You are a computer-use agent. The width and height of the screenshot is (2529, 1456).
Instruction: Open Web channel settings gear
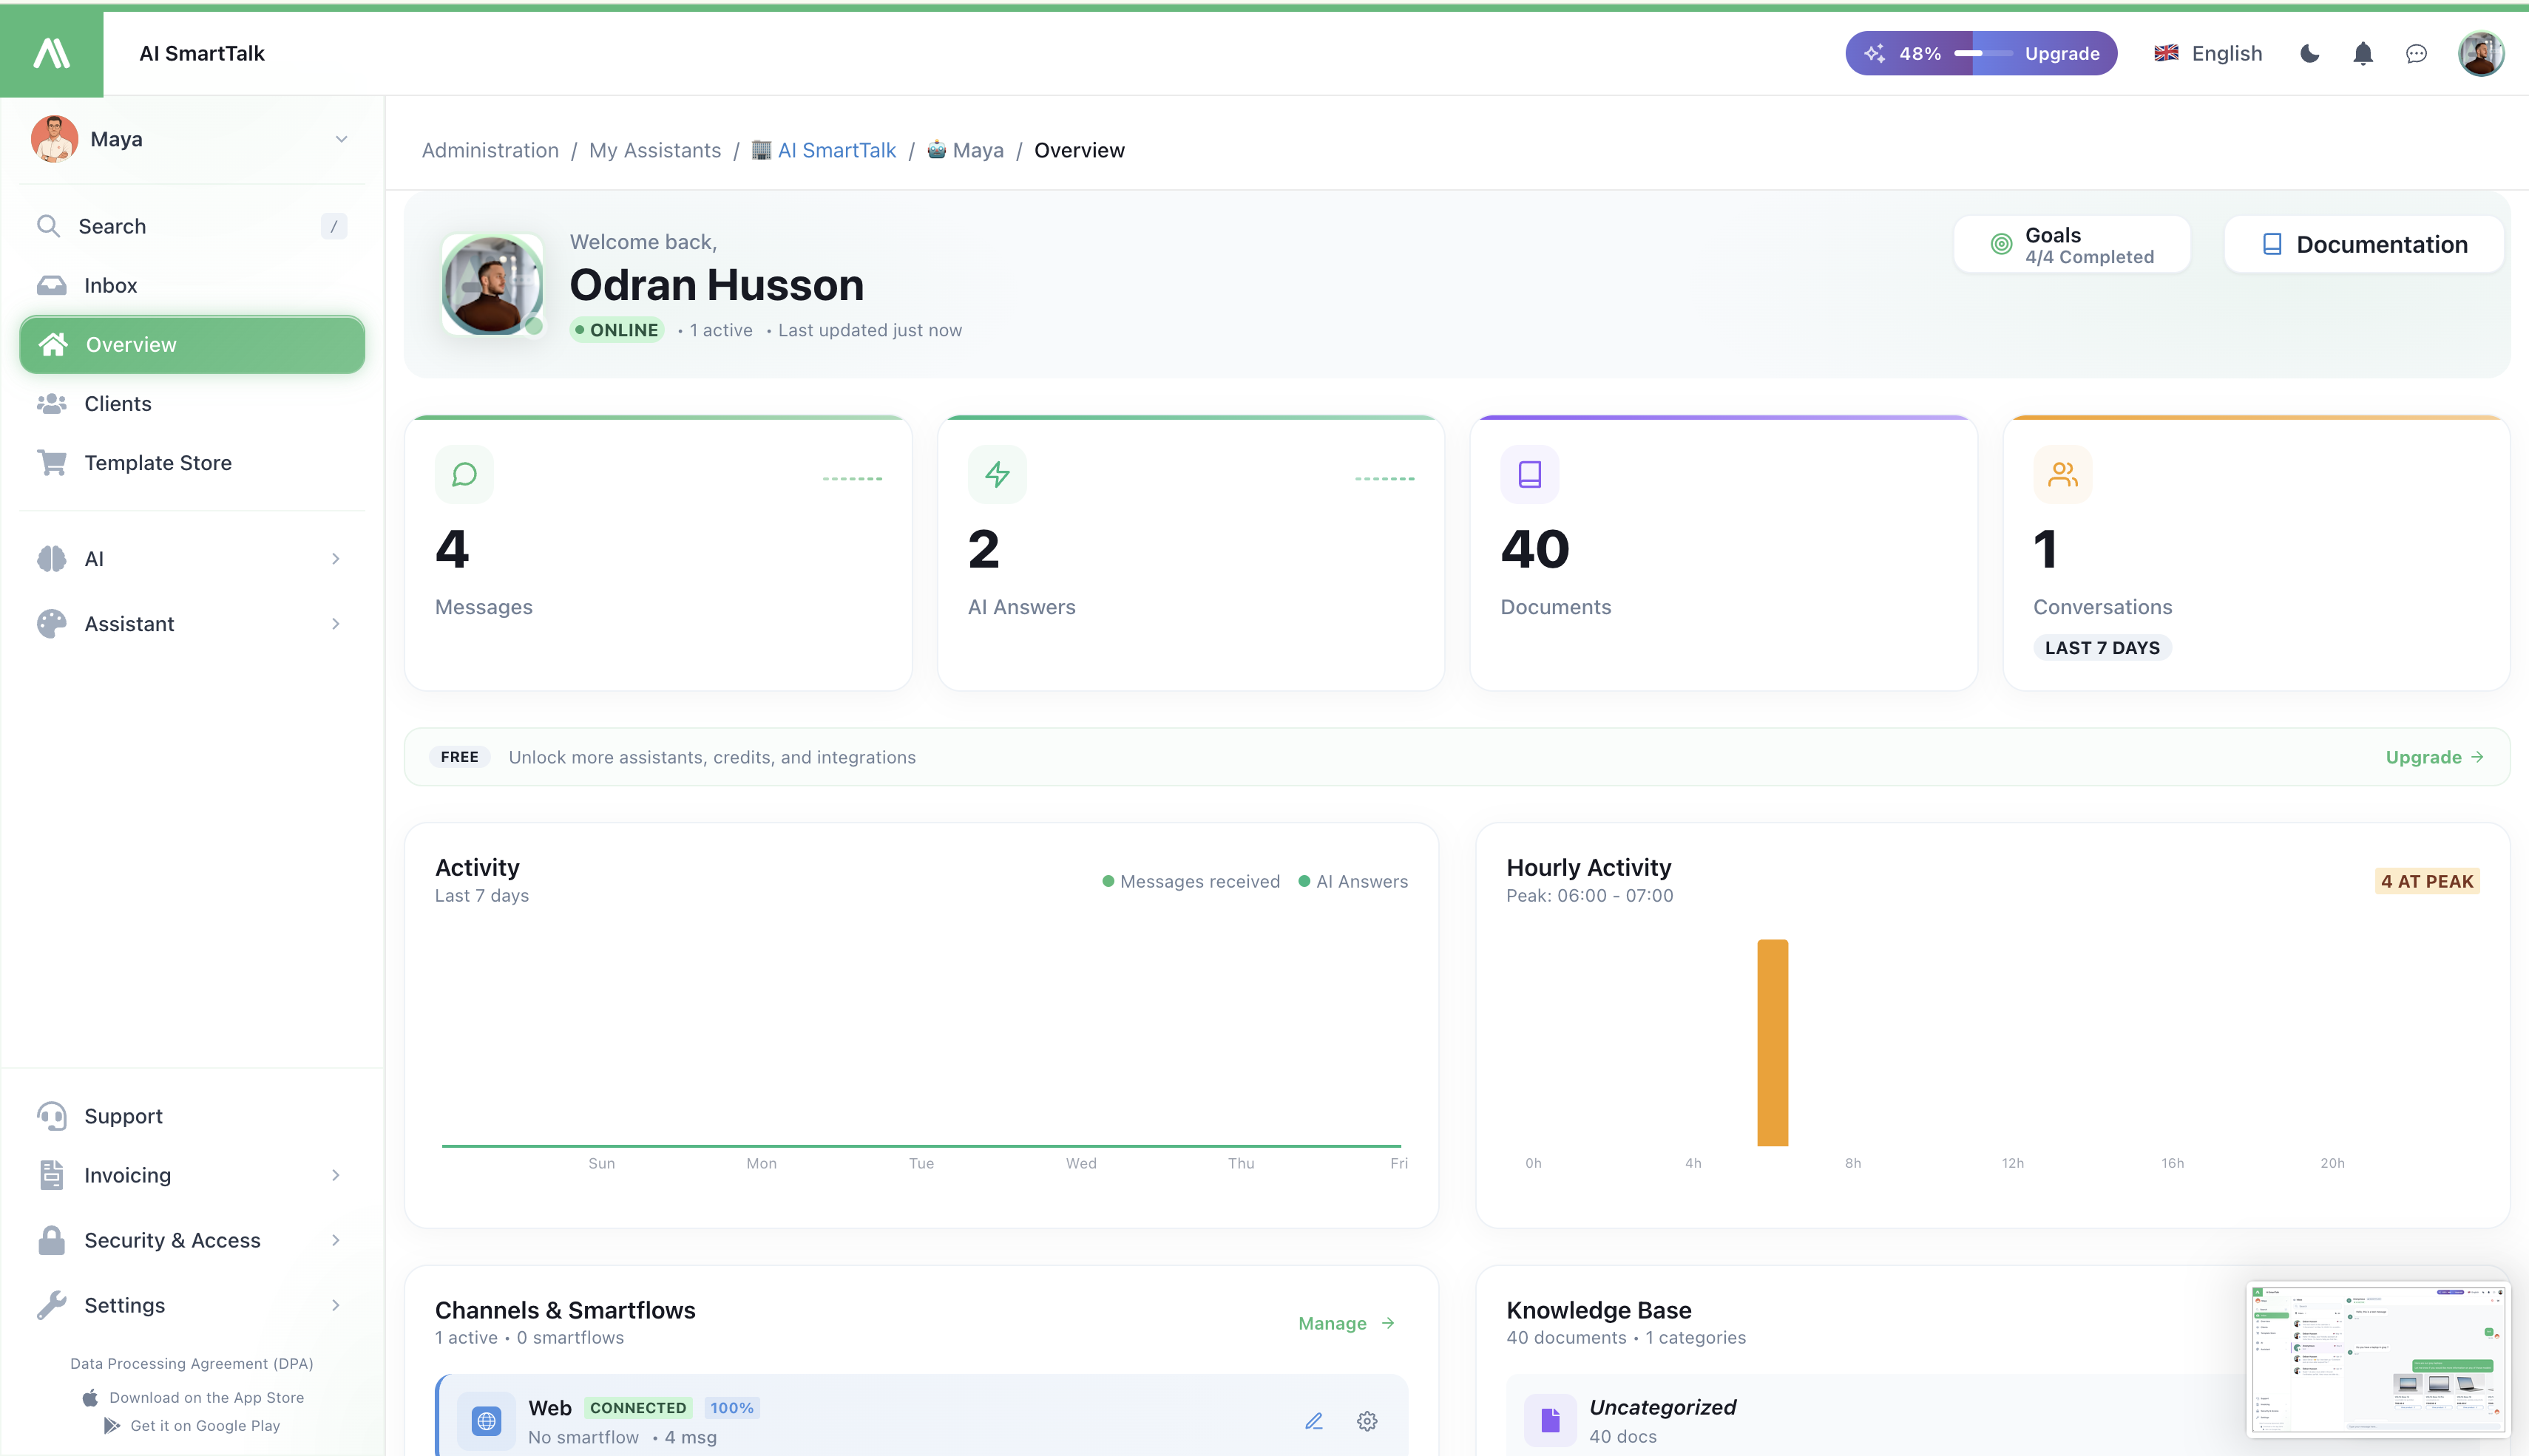[1367, 1421]
